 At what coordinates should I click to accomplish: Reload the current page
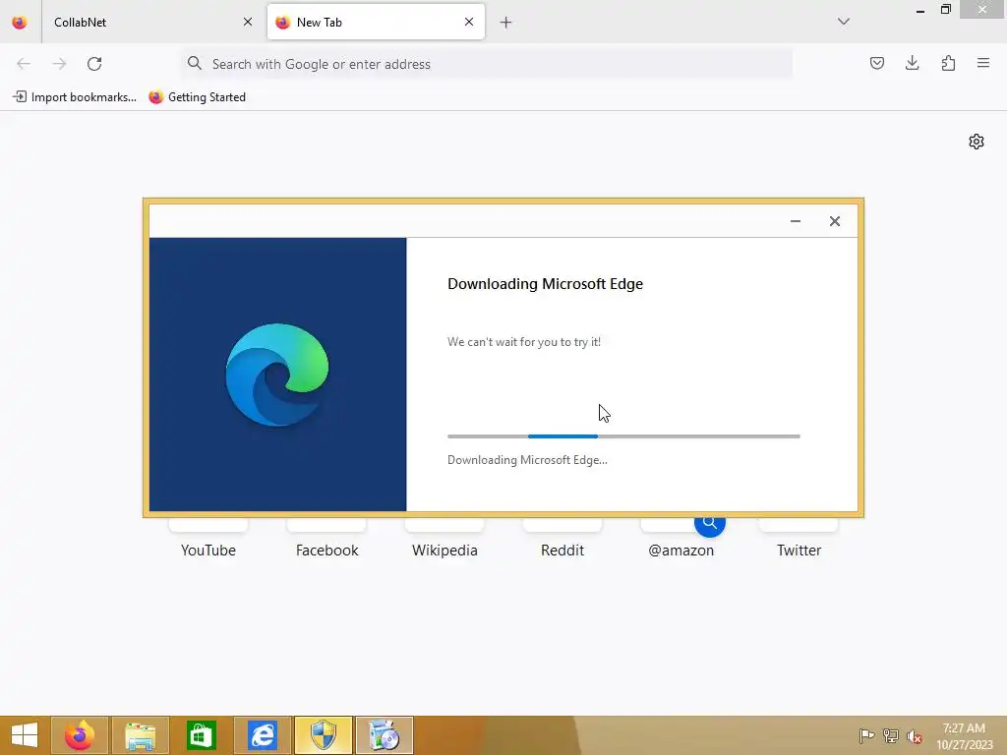pyautogui.click(x=94, y=64)
